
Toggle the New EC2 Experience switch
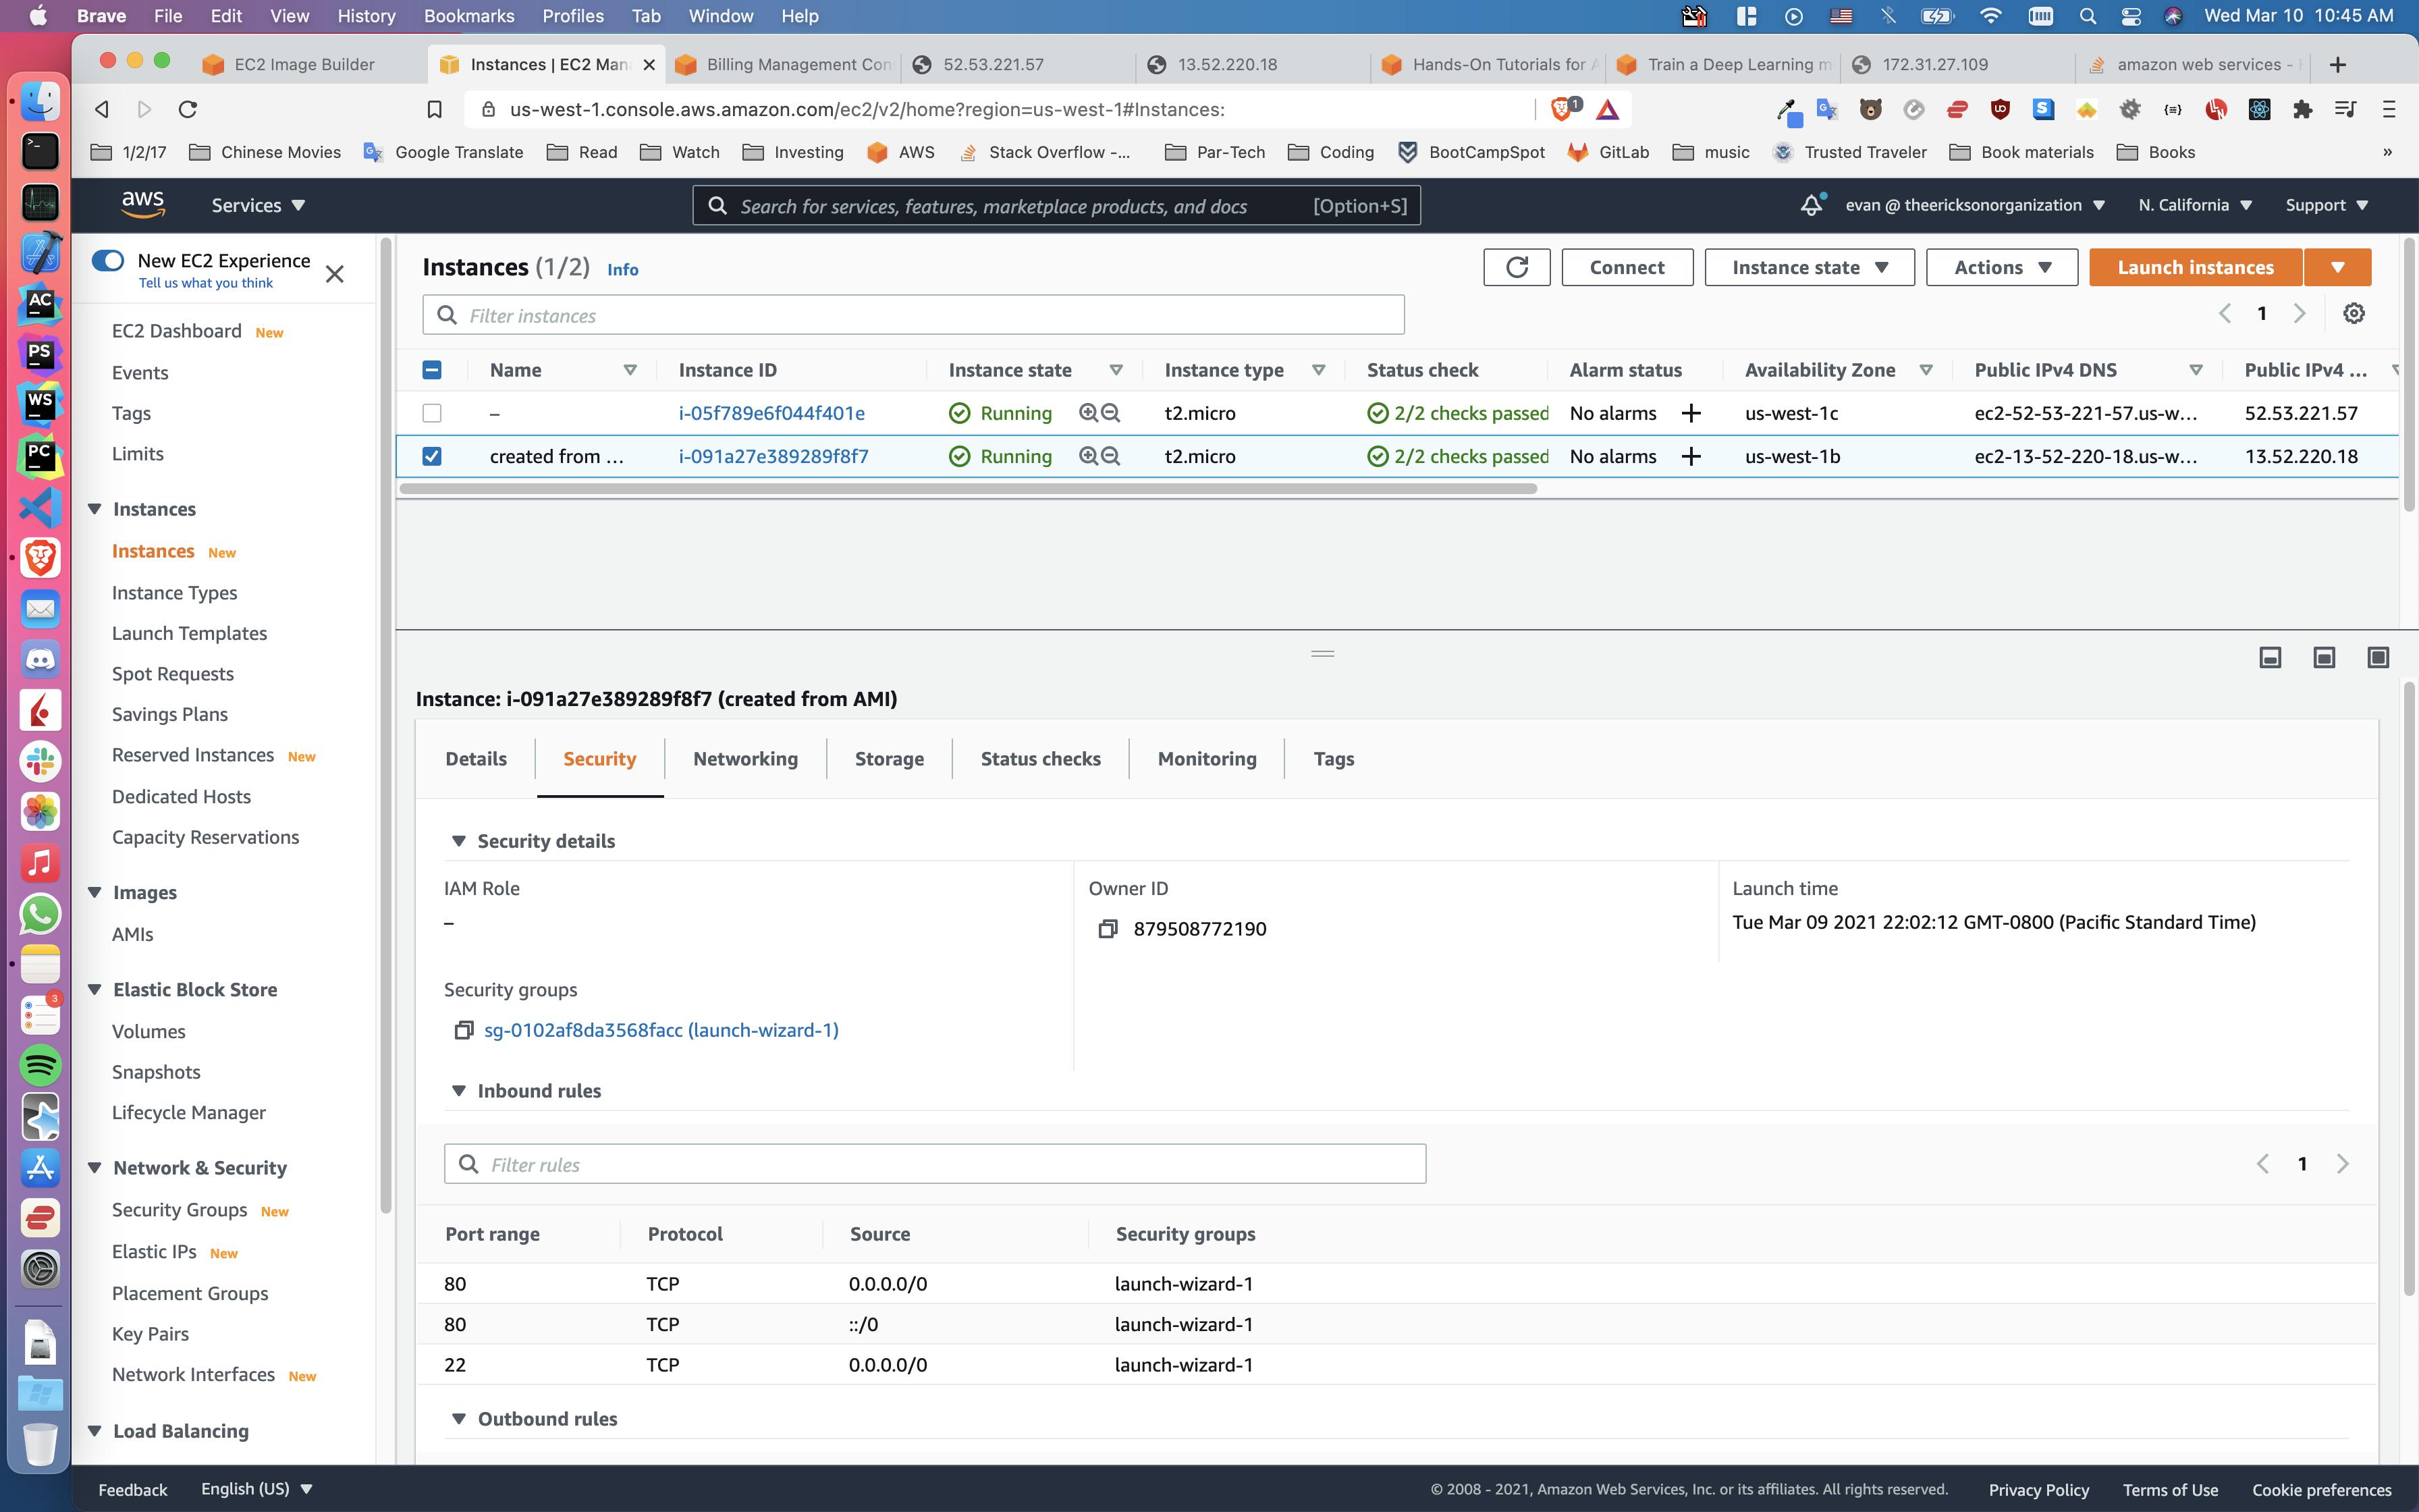click(x=108, y=260)
